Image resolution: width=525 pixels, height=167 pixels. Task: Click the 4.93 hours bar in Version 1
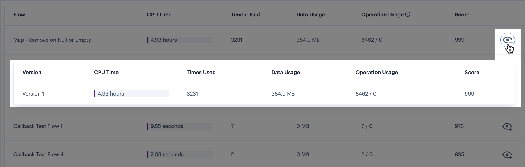pyautogui.click(x=132, y=94)
